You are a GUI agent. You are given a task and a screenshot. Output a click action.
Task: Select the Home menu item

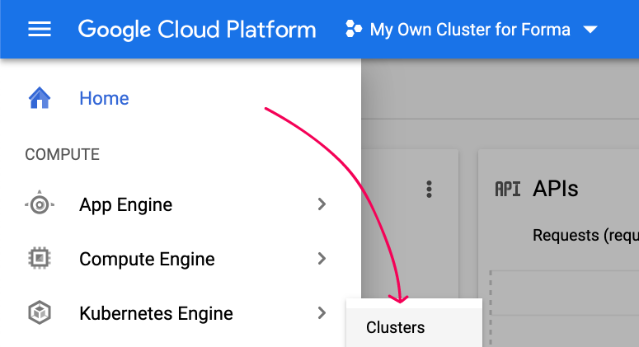click(x=181, y=98)
